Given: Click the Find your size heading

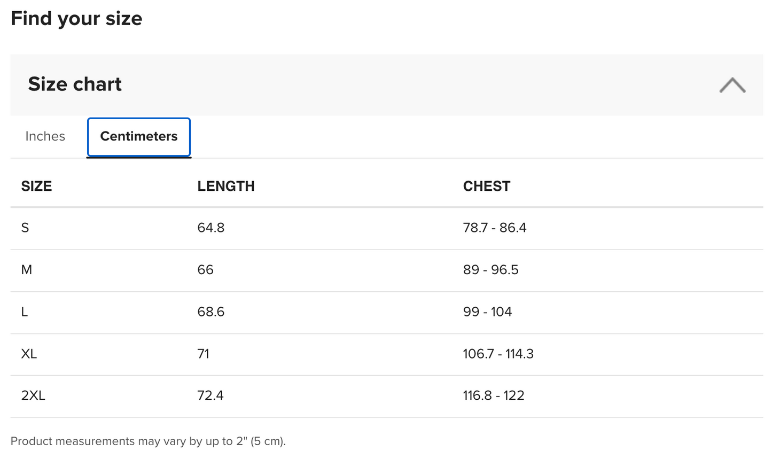Looking at the screenshot, I should [76, 19].
